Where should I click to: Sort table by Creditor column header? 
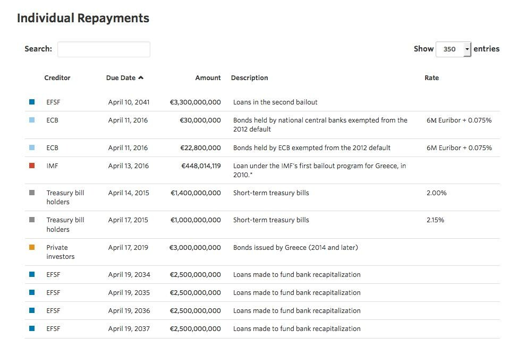click(x=57, y=78)
